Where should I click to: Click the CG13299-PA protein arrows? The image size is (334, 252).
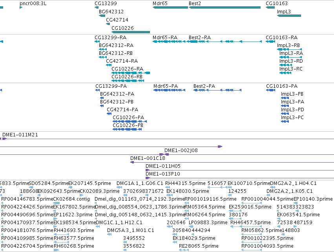(x=98, y=90)
